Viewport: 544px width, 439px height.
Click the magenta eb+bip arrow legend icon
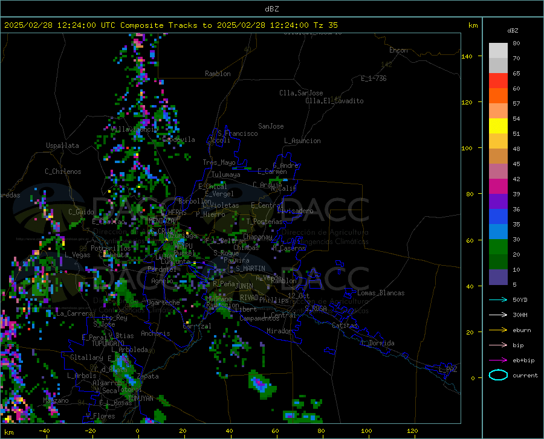click(498, 360)
